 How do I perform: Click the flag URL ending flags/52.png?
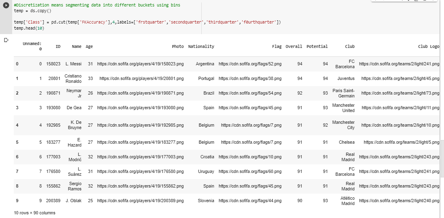click(x=250, y=64)
